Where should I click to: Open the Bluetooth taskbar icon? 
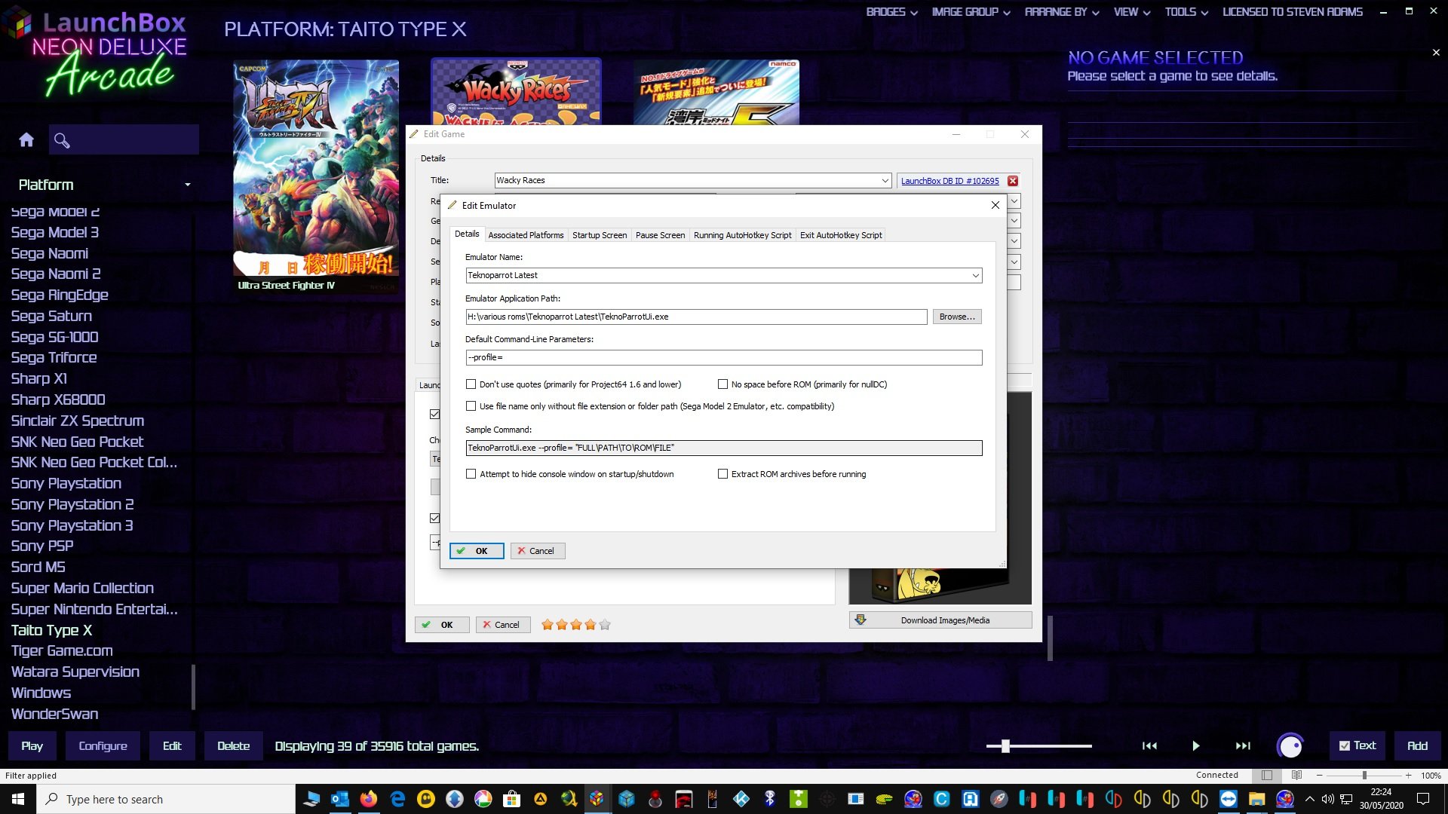(770, 799)
